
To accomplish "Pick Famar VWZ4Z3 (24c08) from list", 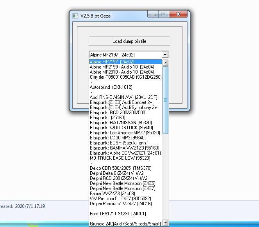I will pos(112,194).
